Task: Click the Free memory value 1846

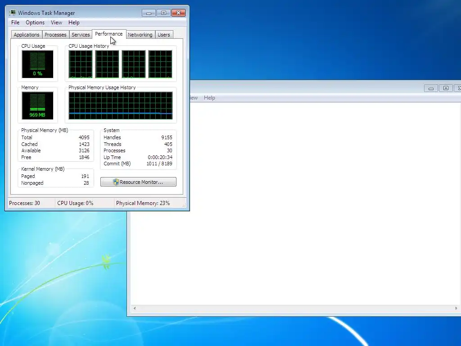Action: coord(84,157)
